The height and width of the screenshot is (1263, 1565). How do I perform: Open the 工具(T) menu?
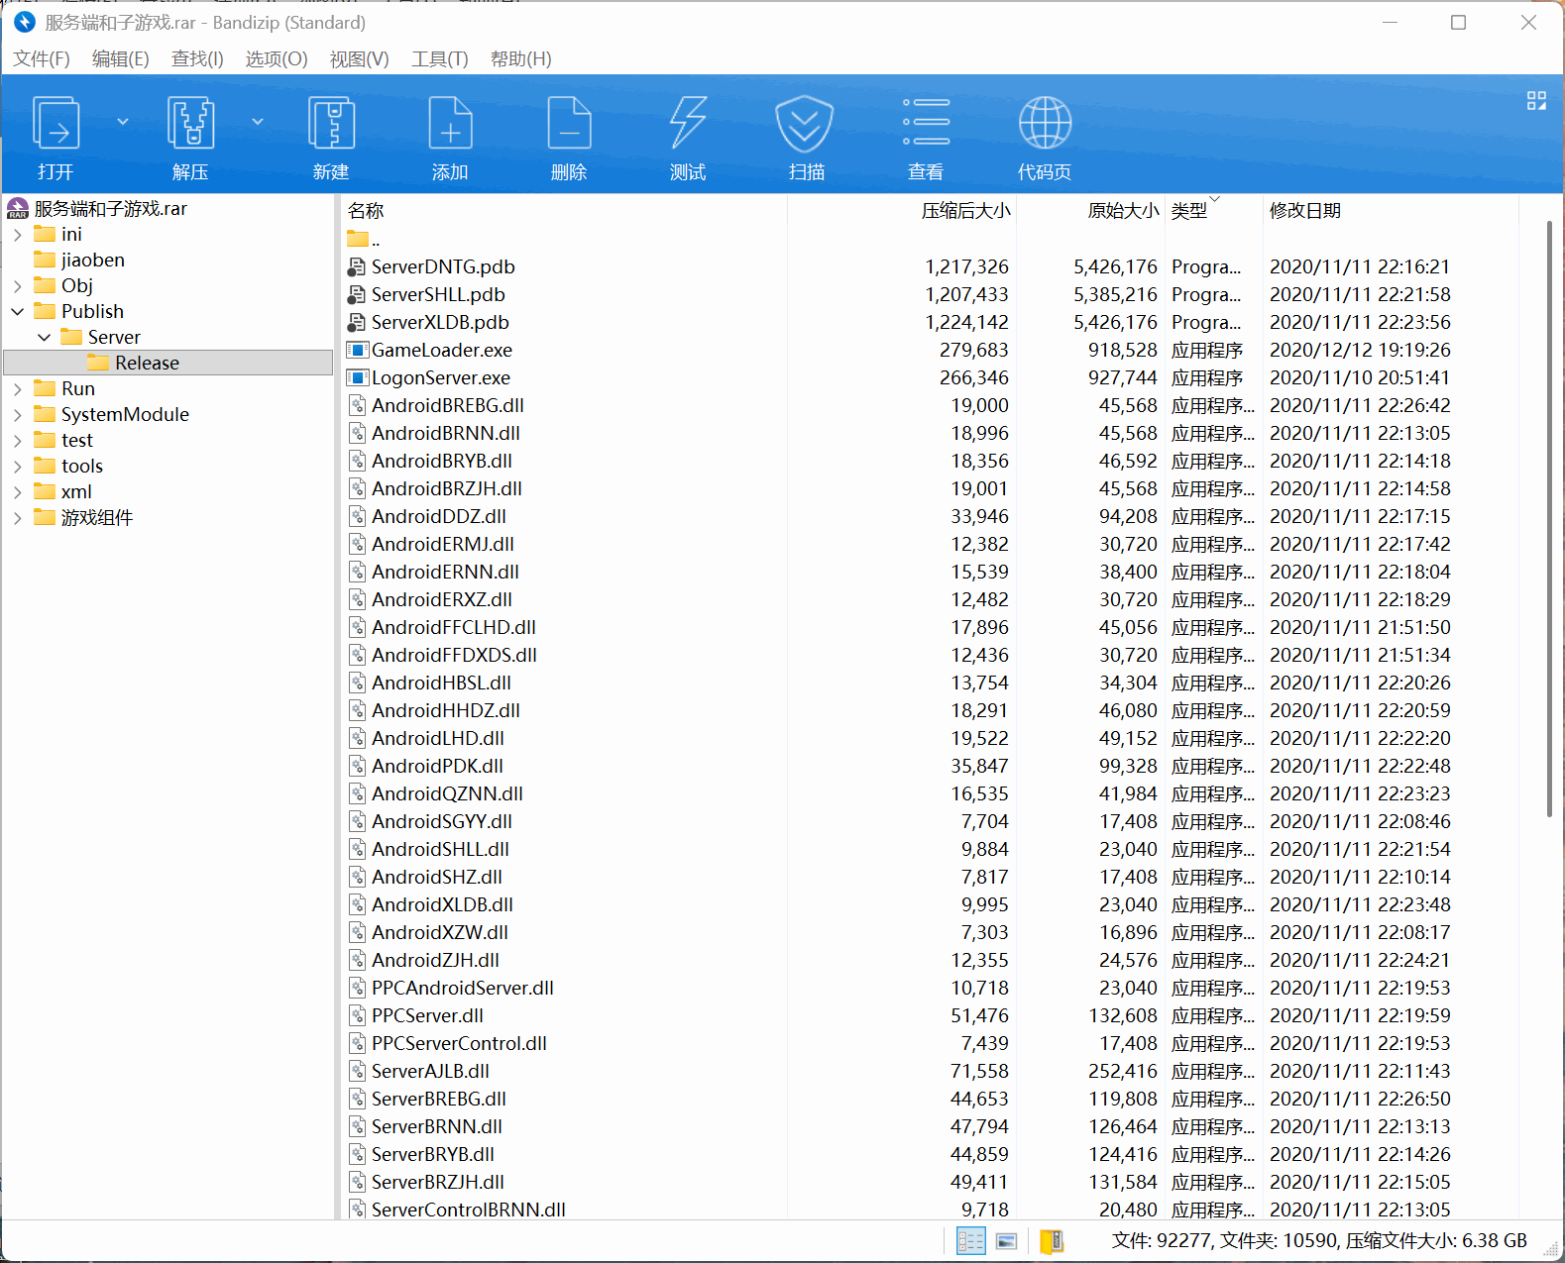tap(439, 59)
